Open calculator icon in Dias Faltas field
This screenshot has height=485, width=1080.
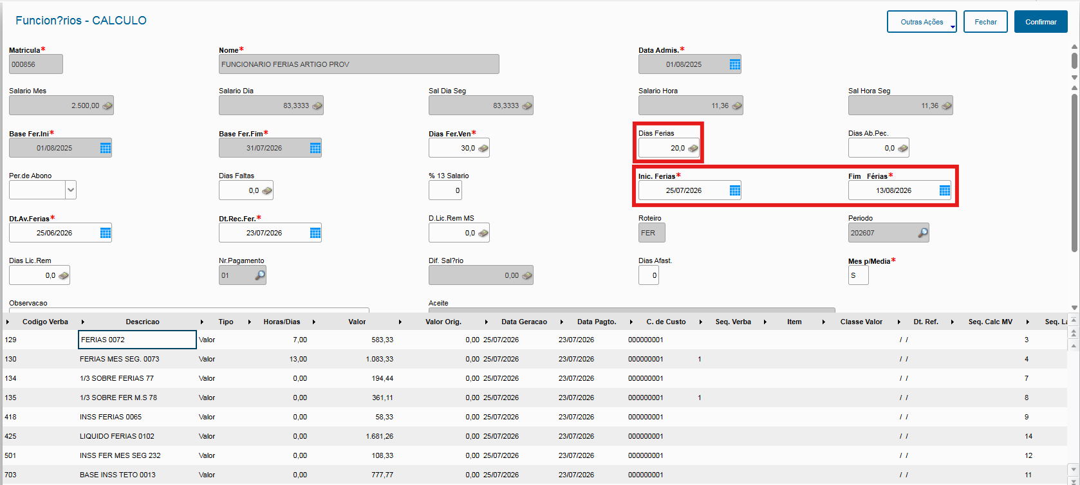(267, 190)
